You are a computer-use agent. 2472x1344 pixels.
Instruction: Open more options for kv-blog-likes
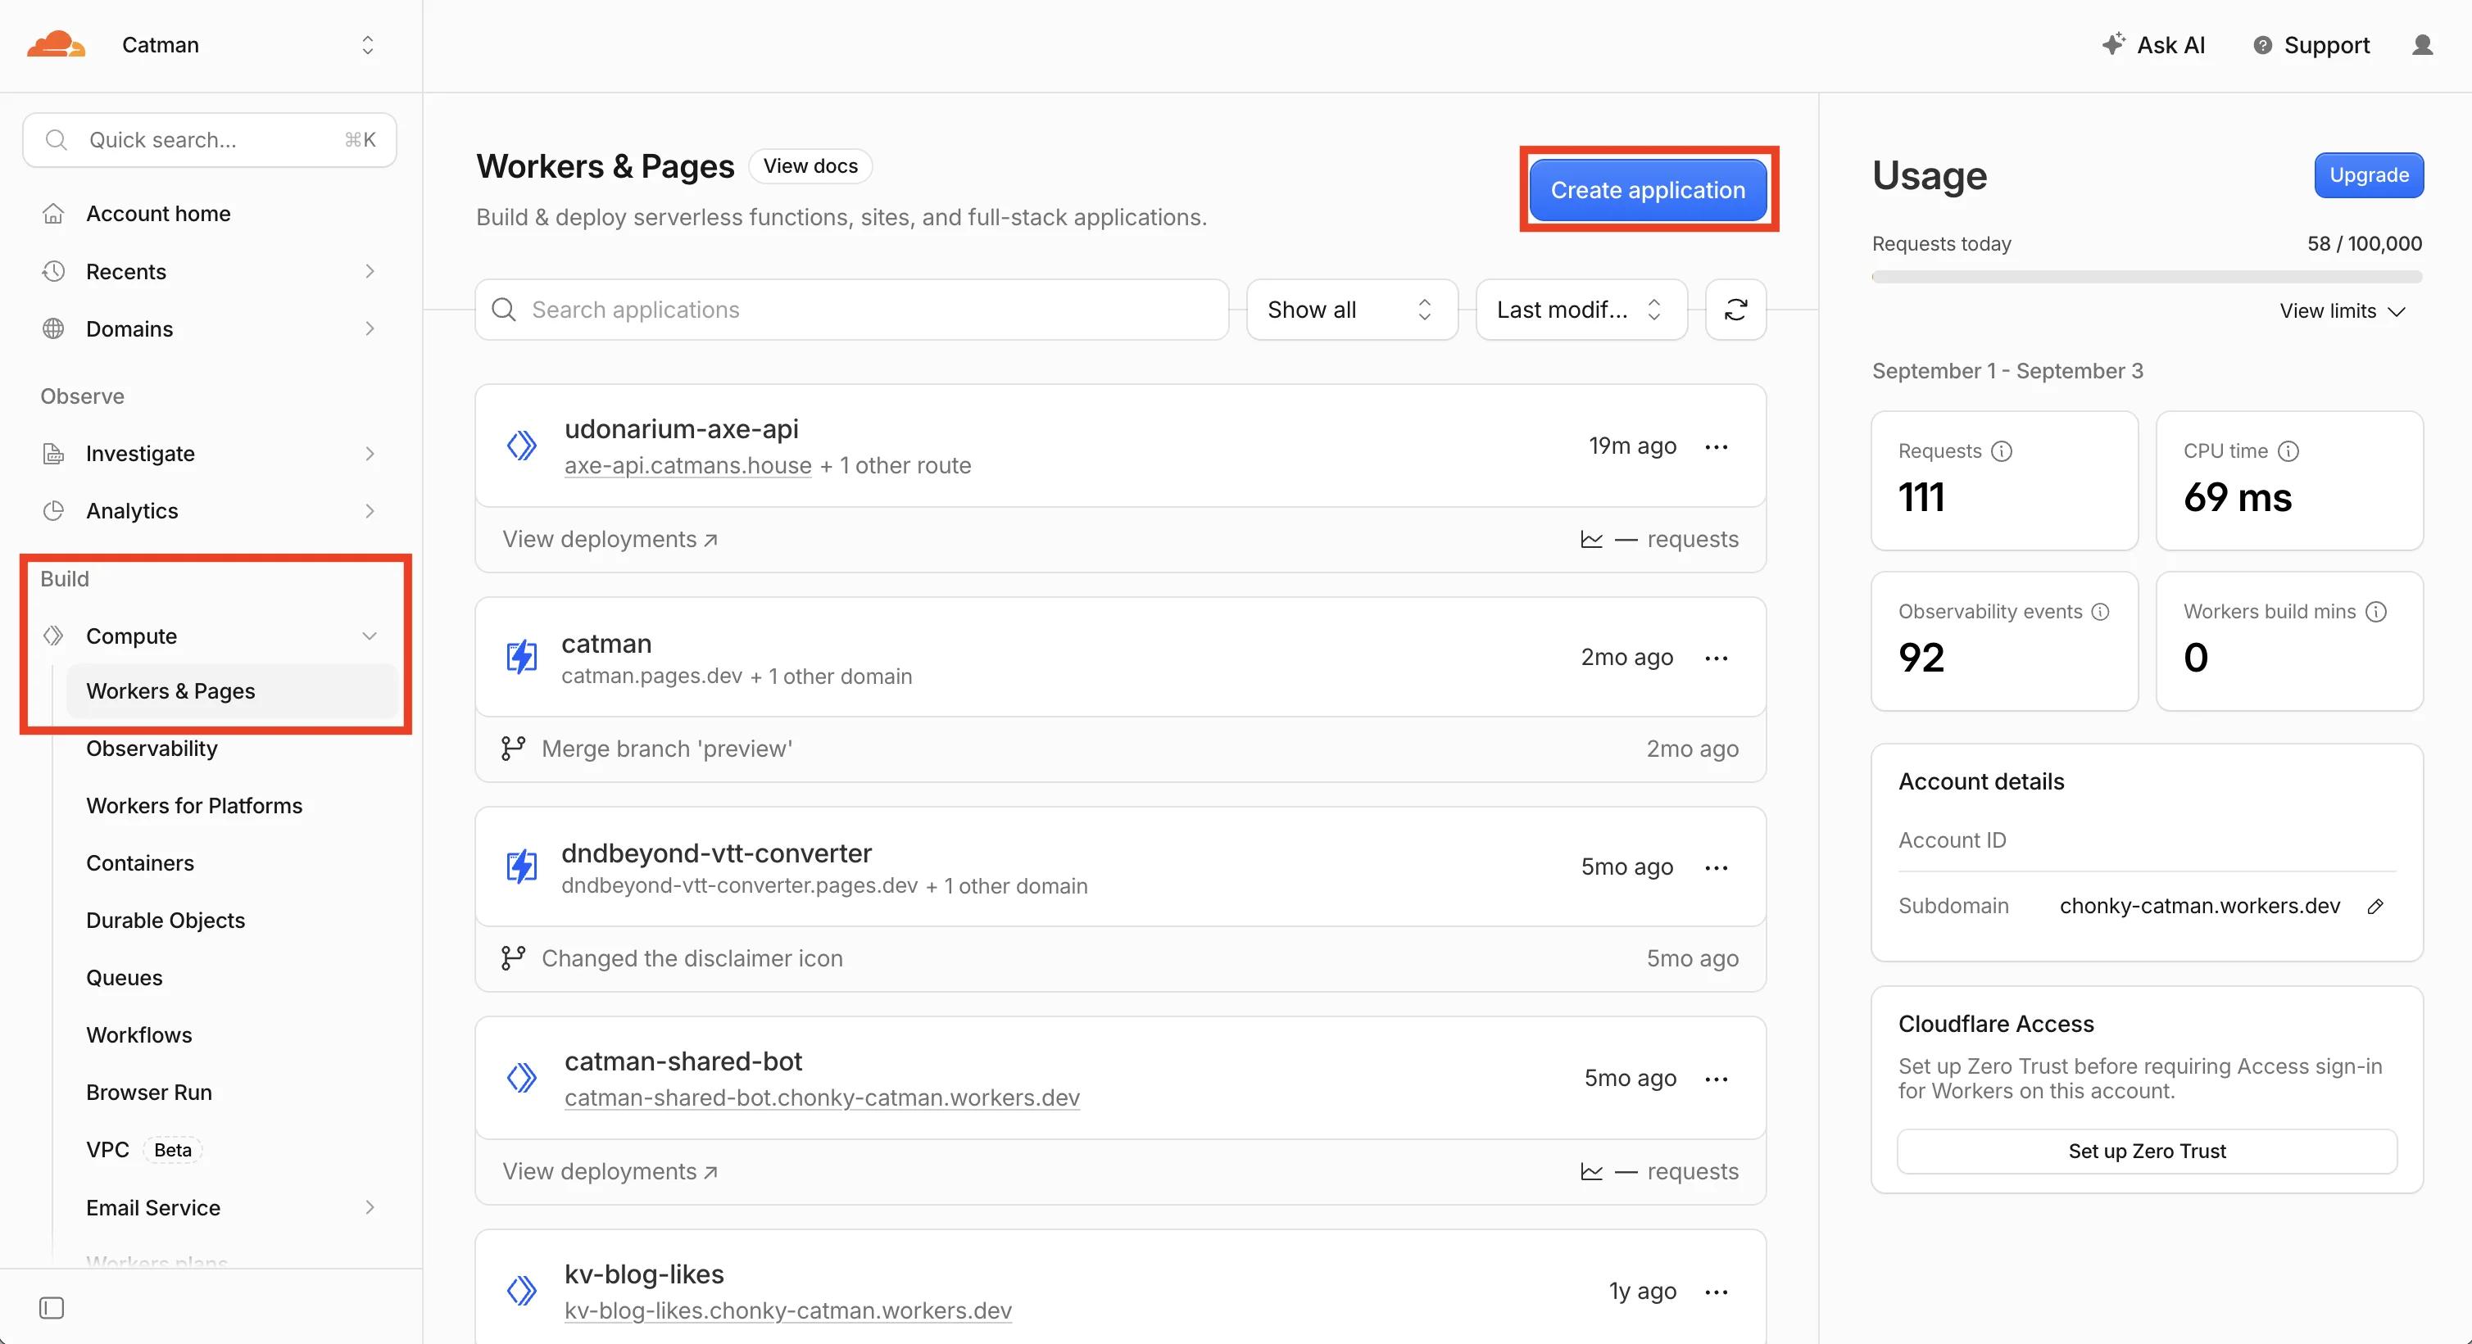click(1716, 1292)
